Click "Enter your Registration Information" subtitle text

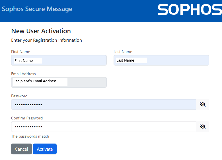click(46, 40)
